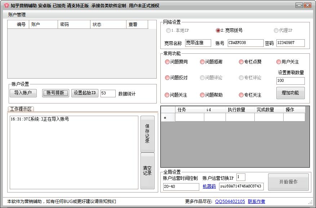Screen dimensions: 316x208
Task: Save the log with 保存记录
Action: 147,134
